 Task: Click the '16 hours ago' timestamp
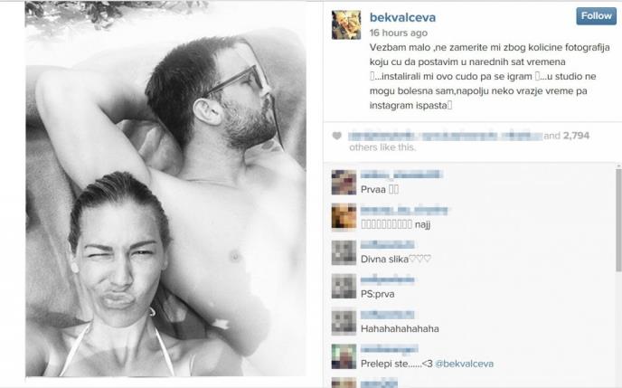(x=399, y=33)
